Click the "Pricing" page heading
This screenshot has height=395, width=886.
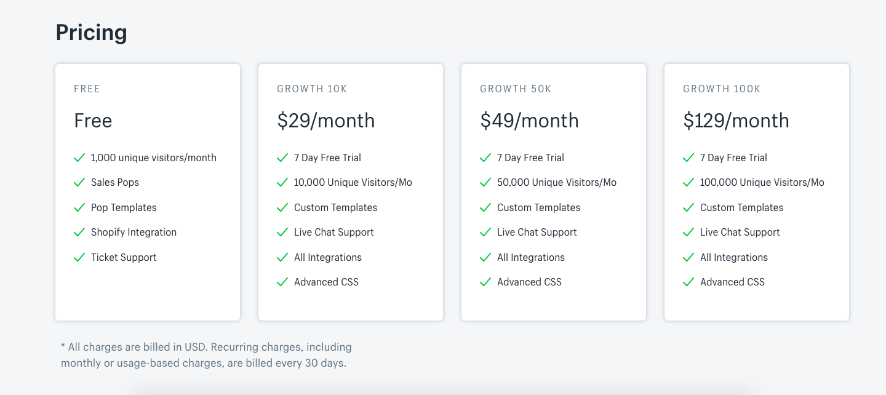[x=91, y=32]
